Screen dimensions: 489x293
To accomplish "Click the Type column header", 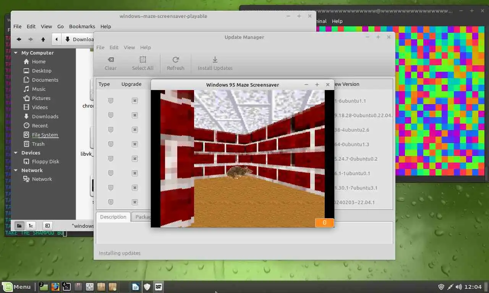I will point(104,84).
